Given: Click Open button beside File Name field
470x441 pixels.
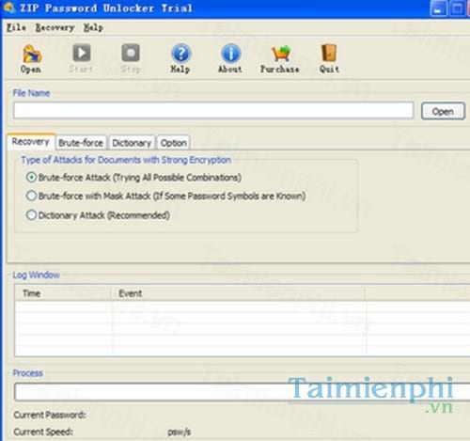Looking at the screenshot, I should pos(443,111).
